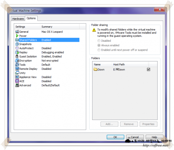Uncheck the Down shared folder checkbox
The image size is (174, 150).
[x=149, y=70]
